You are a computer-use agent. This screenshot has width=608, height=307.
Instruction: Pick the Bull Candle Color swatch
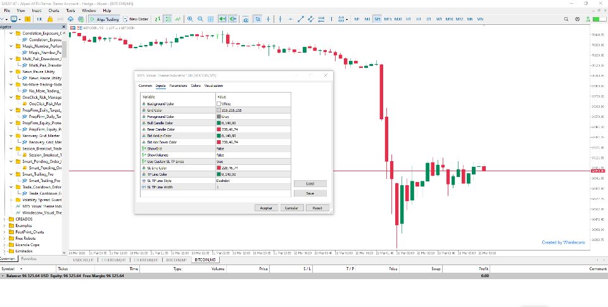[x=219, y=123]
